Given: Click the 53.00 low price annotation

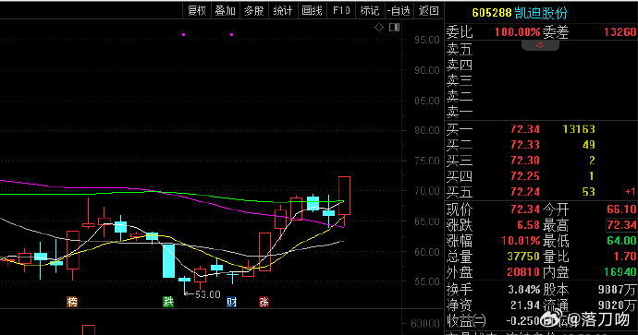Looking at the screenshot, I should point(207,294).
